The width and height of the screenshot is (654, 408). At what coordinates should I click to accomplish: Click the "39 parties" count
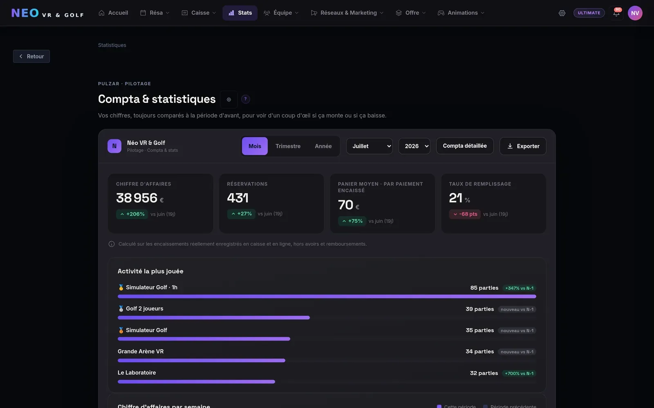480,309
